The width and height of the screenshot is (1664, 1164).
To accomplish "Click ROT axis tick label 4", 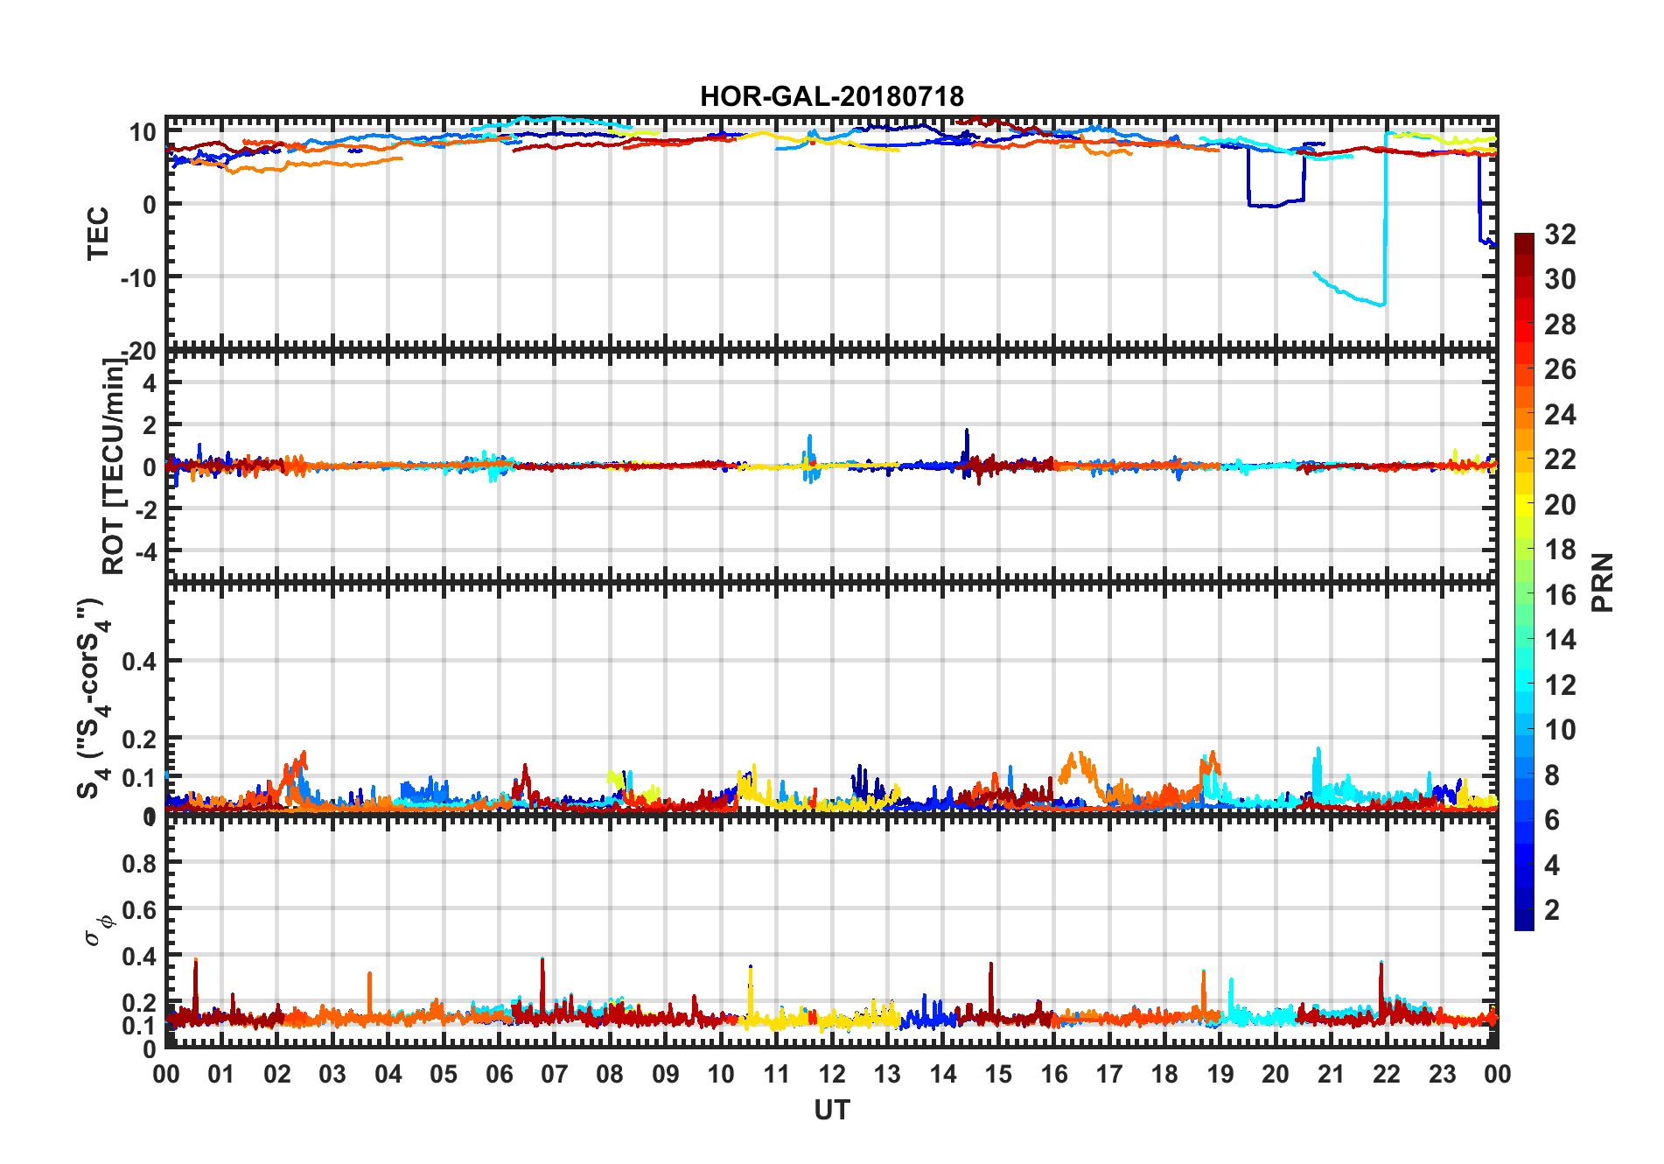I will coord(150,382).
